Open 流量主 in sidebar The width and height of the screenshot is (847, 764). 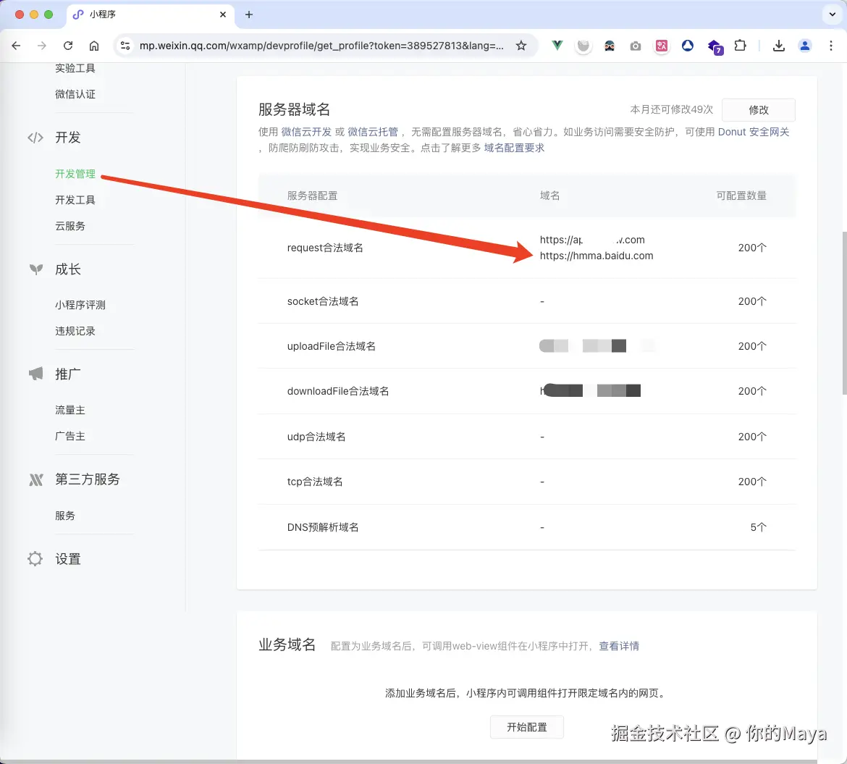(x=70, y=410)
